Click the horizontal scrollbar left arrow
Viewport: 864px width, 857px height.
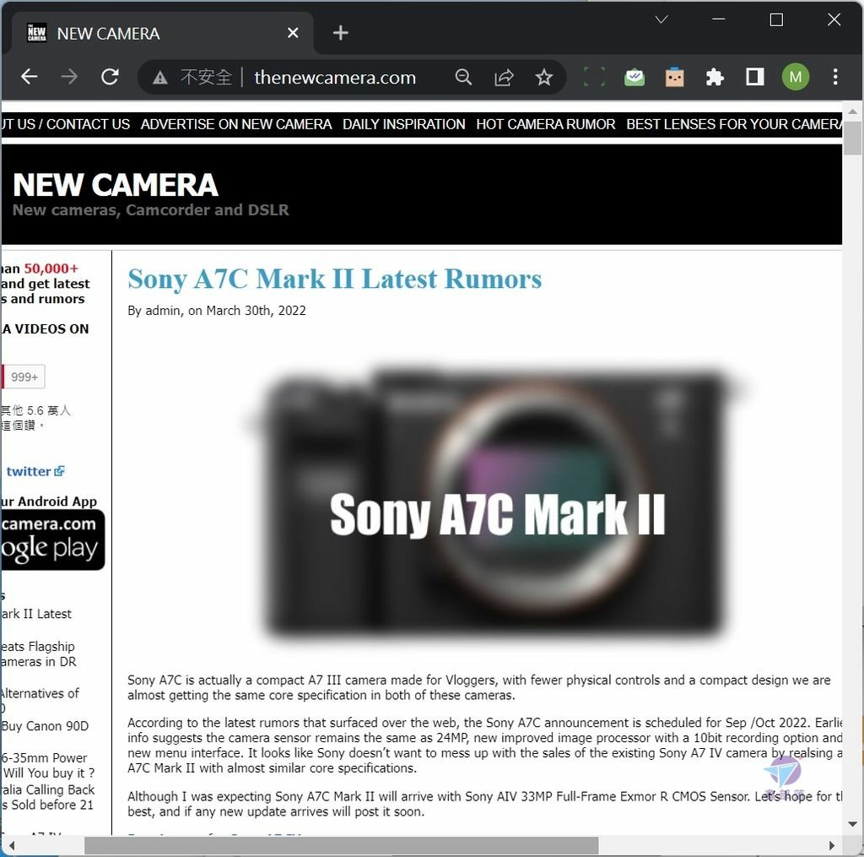pos(12,845)
